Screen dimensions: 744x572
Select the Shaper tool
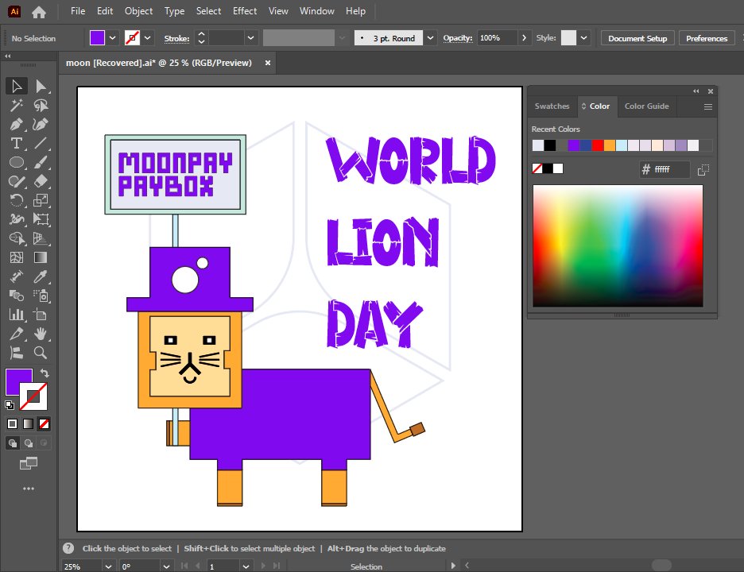click(x=17, y=181)
